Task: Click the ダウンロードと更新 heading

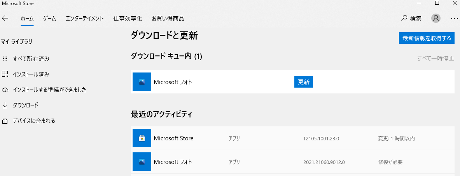Action: coord(164,36)
